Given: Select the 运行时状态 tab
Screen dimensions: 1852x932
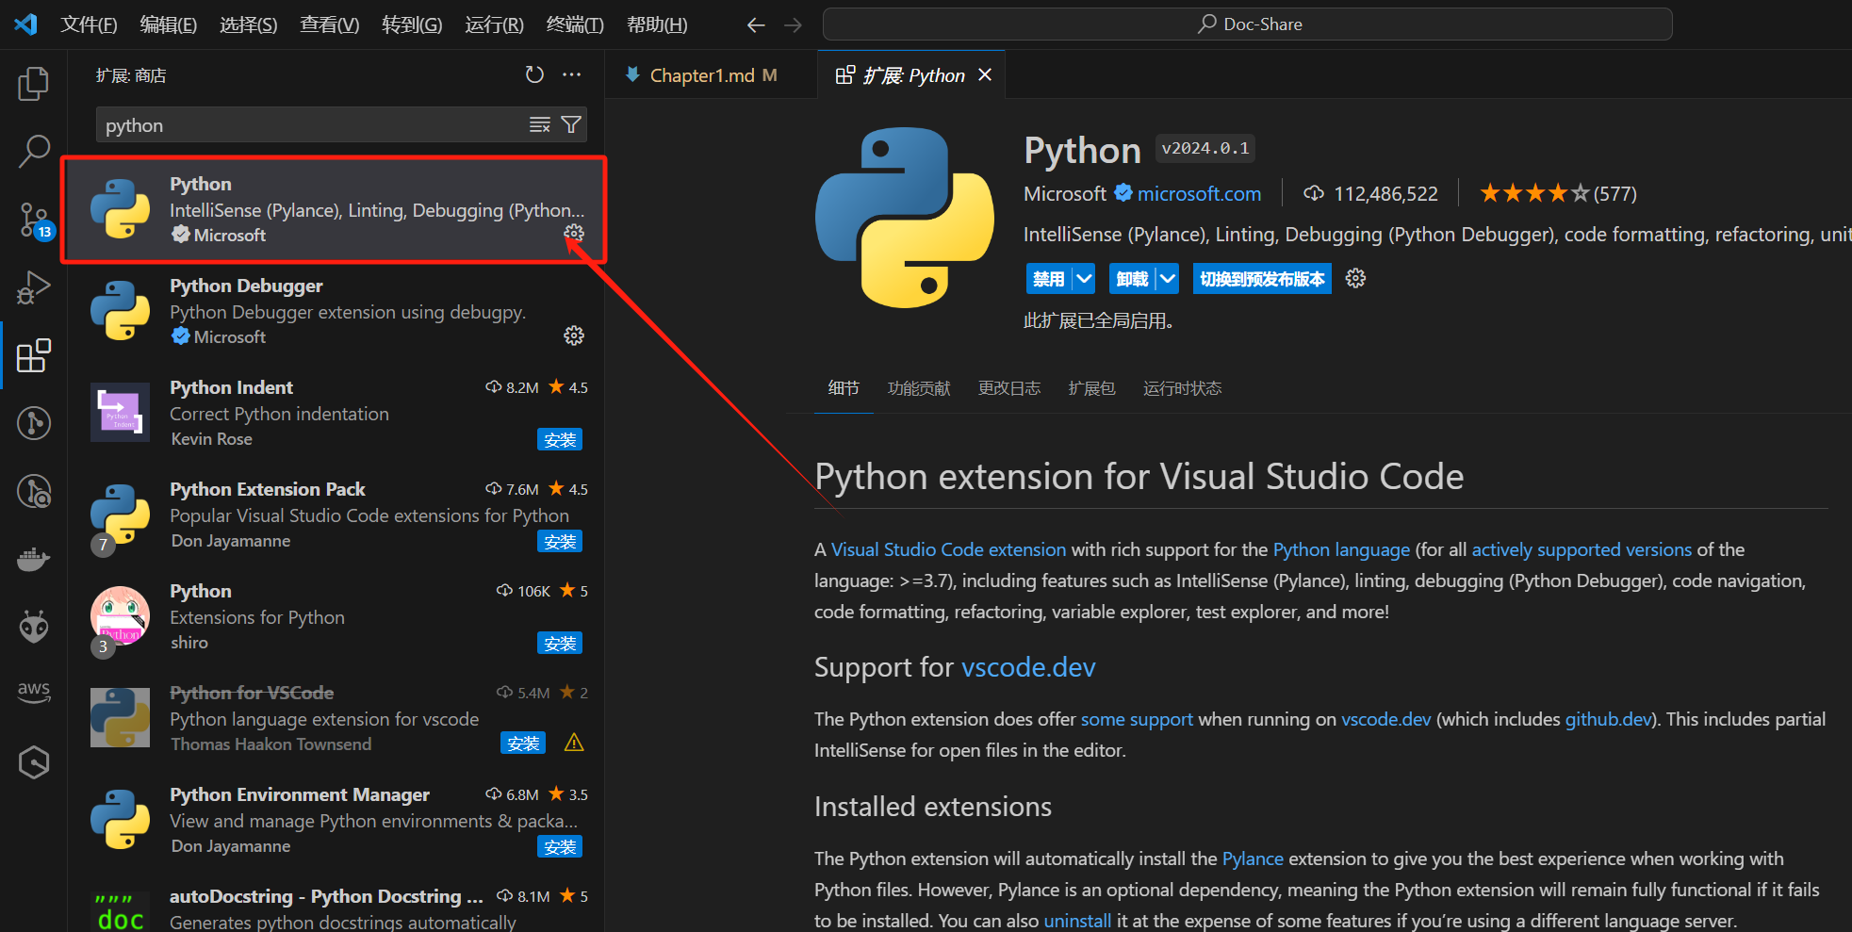Looking at the screenshot, I should (1182, 388).
